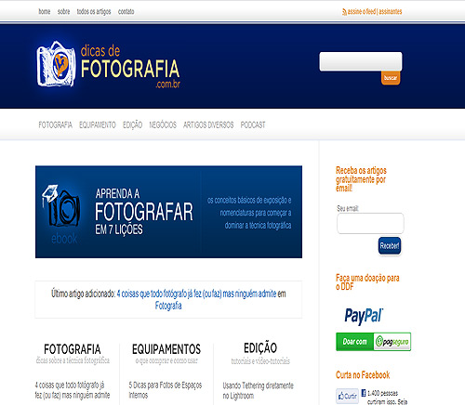Click the Dicas de Fotografia camera logo
The width and height of the screenshot is (465, 405).
(56, 64)
